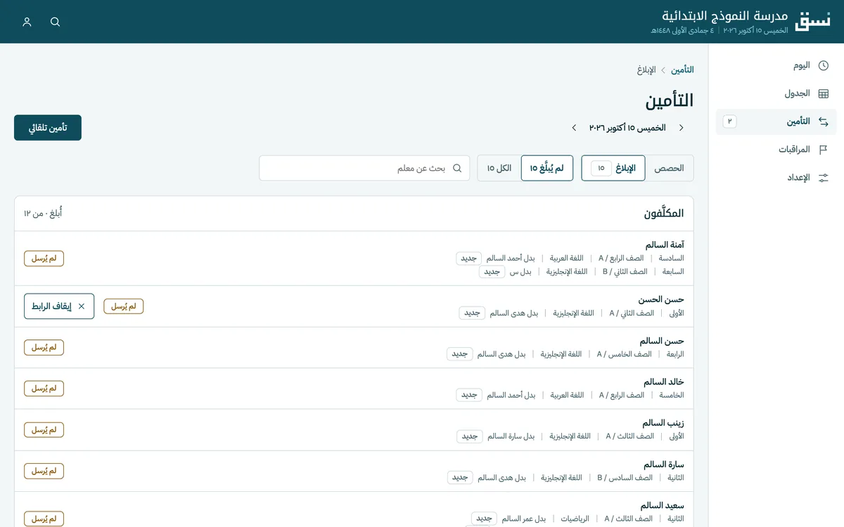Click the تأمين تلقائي button
844x527 pixels.
(x=48, y=128)
